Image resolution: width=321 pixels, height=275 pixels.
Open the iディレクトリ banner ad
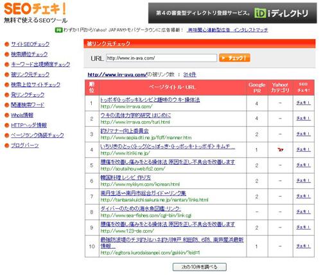232,13
